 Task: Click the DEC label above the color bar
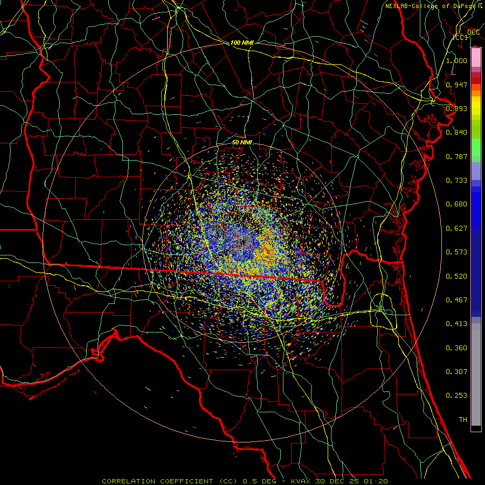(473, 32)
